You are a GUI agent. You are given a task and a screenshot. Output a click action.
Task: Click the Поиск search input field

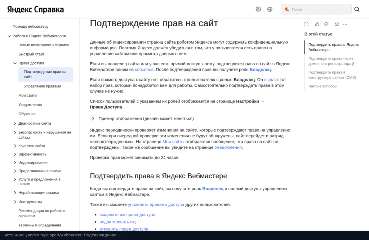click(x=316, y=9)
